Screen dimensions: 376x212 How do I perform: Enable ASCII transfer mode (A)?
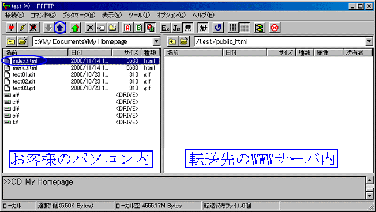[x=127, y=28]
